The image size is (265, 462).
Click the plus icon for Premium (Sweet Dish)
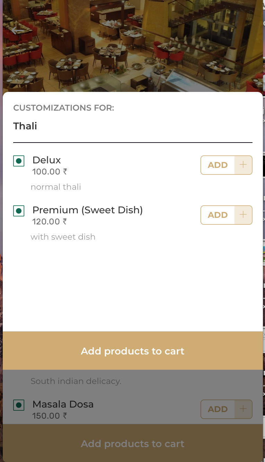(x=243, y=215)
